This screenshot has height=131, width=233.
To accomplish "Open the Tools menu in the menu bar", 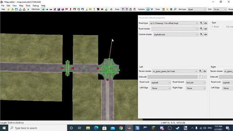I will coord(28,6).
